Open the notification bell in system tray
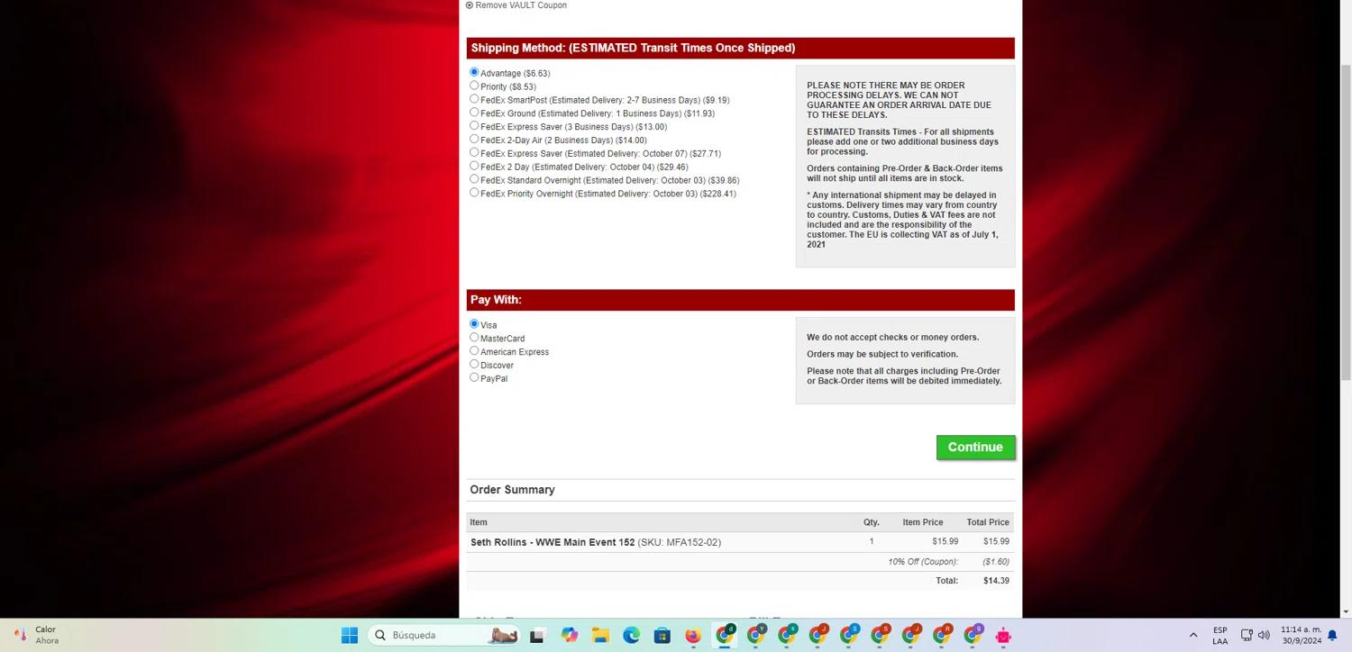This screenshot has height=652, width=1352. 1332,636
